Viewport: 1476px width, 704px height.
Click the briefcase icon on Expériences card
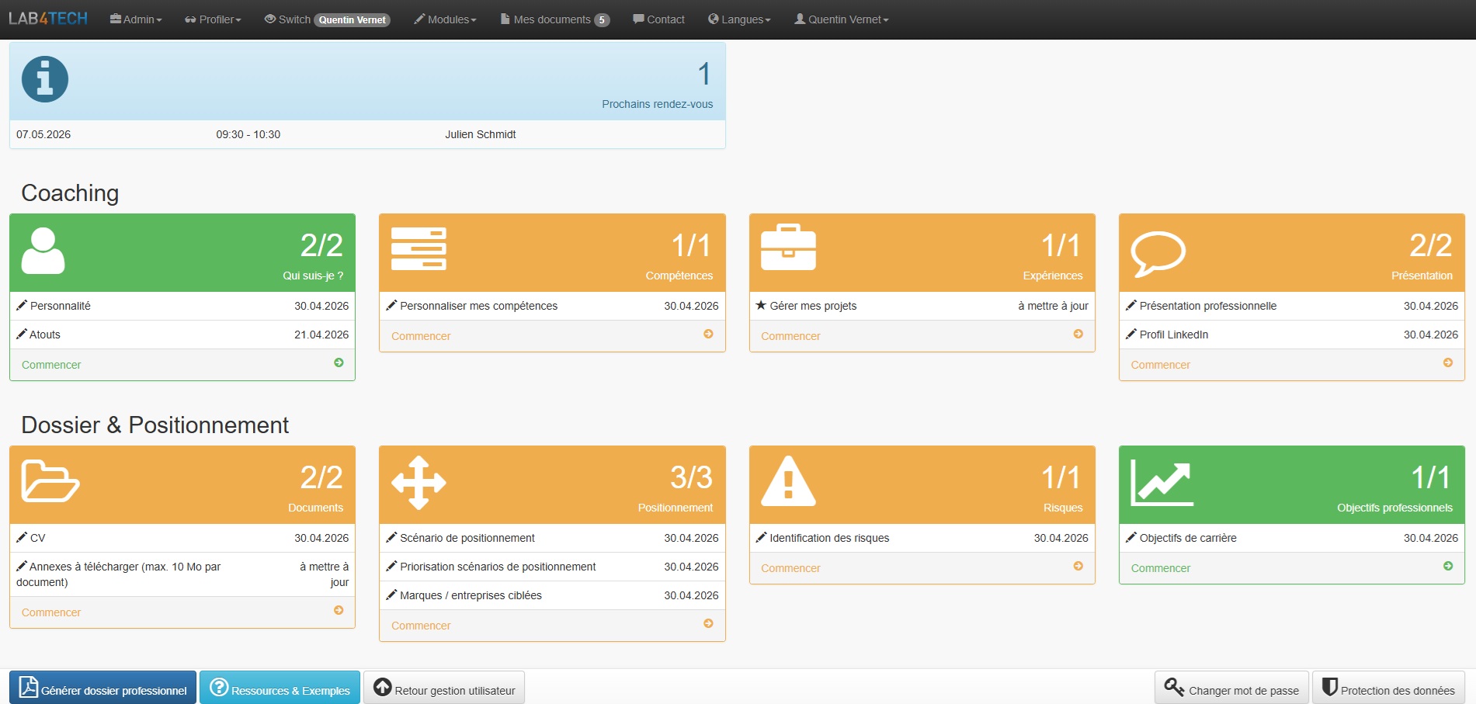[x=788, y=248]
